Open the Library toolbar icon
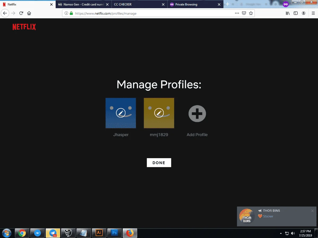The width and height of the screenshot is (318, 238). click(x=288, y=13)
